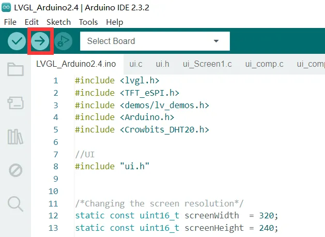Switch to the ui.c tab

[136, 64]
